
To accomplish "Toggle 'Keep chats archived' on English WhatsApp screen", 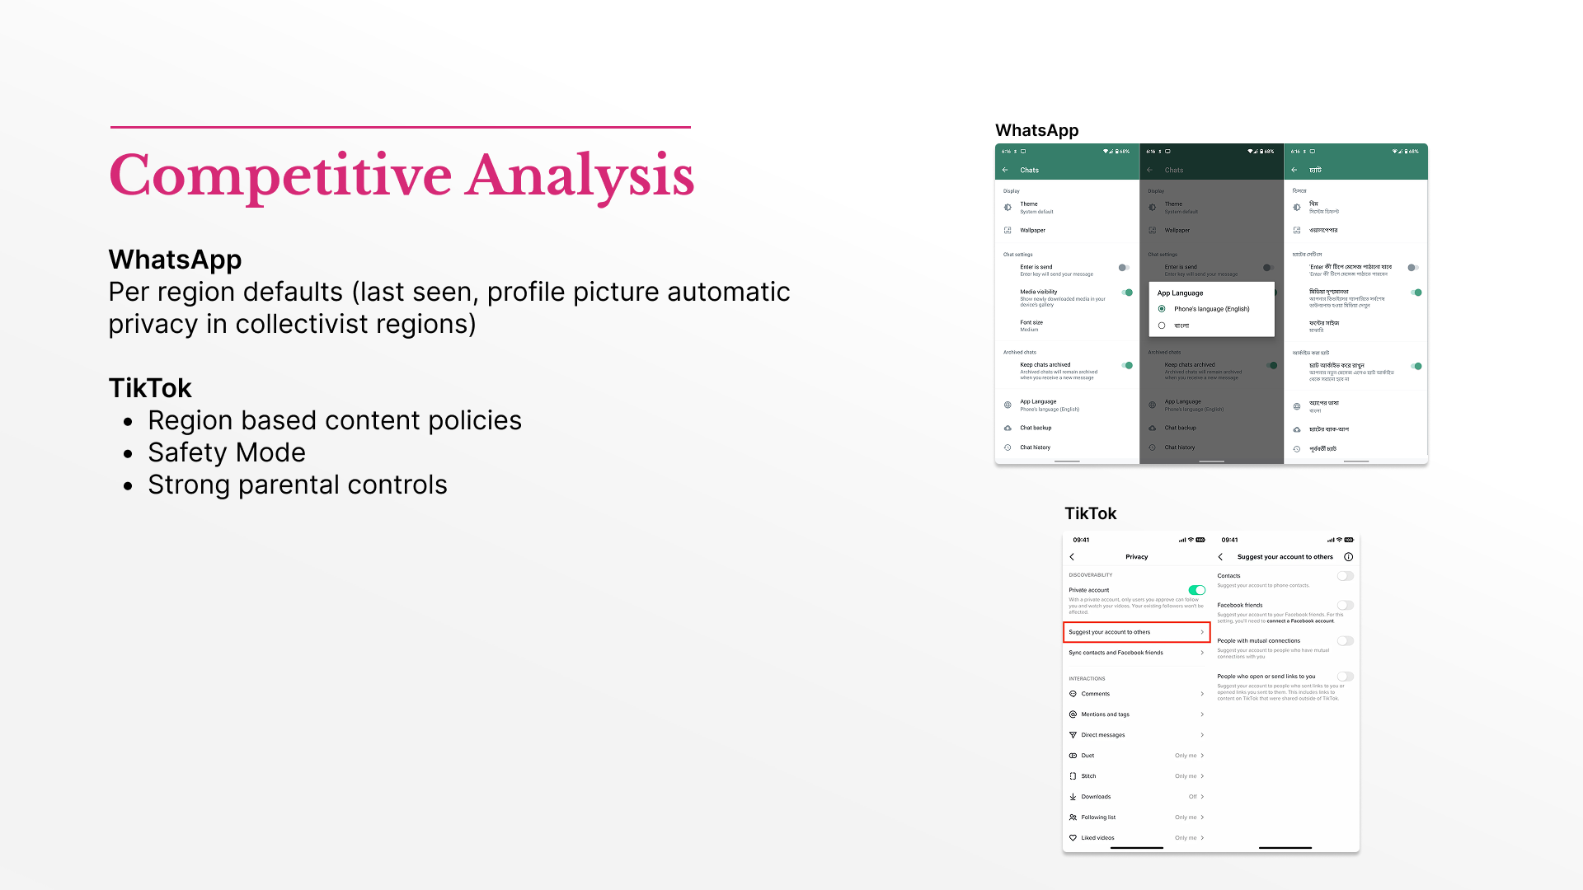I will 1126,365.
